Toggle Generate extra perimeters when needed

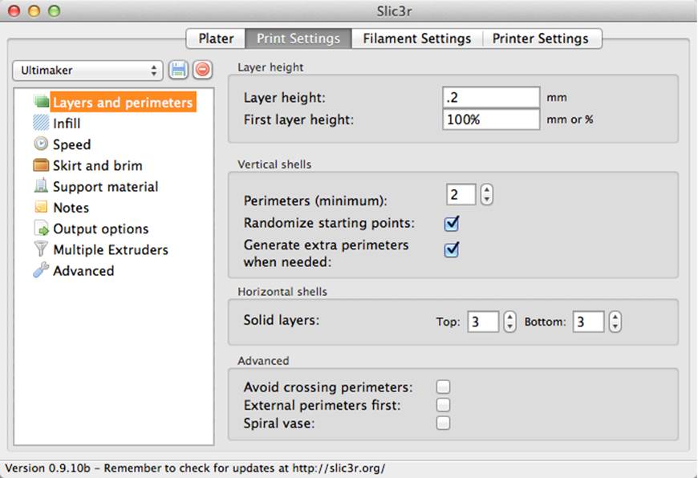tap(452, 249)
